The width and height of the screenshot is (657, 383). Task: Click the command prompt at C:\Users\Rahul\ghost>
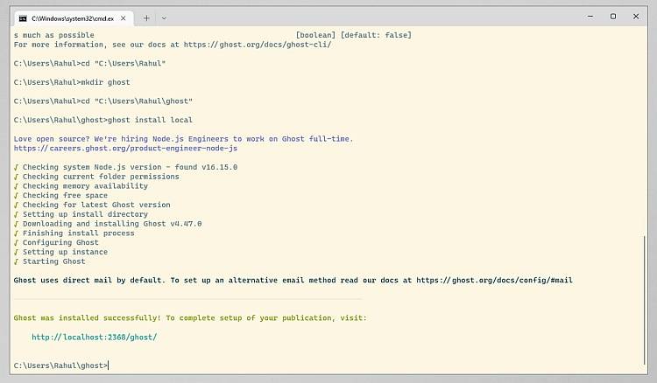[x=60, y=366]
